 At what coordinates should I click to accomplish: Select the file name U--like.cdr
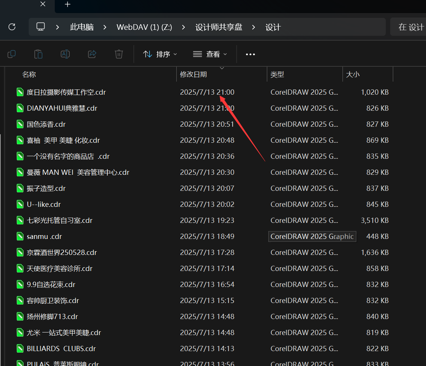pos(44,204)
